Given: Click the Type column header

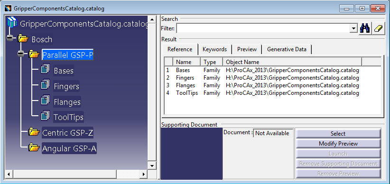Looking at the screenshot, I should tap(212, 62).
